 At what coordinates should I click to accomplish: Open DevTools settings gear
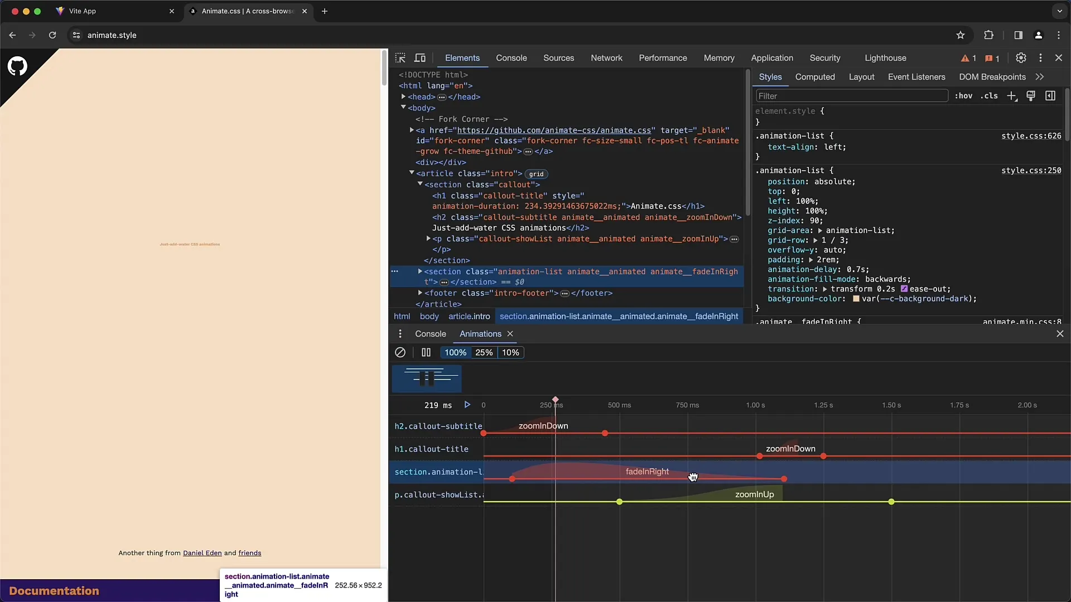pyautogui.click(x=1021, y=58)
